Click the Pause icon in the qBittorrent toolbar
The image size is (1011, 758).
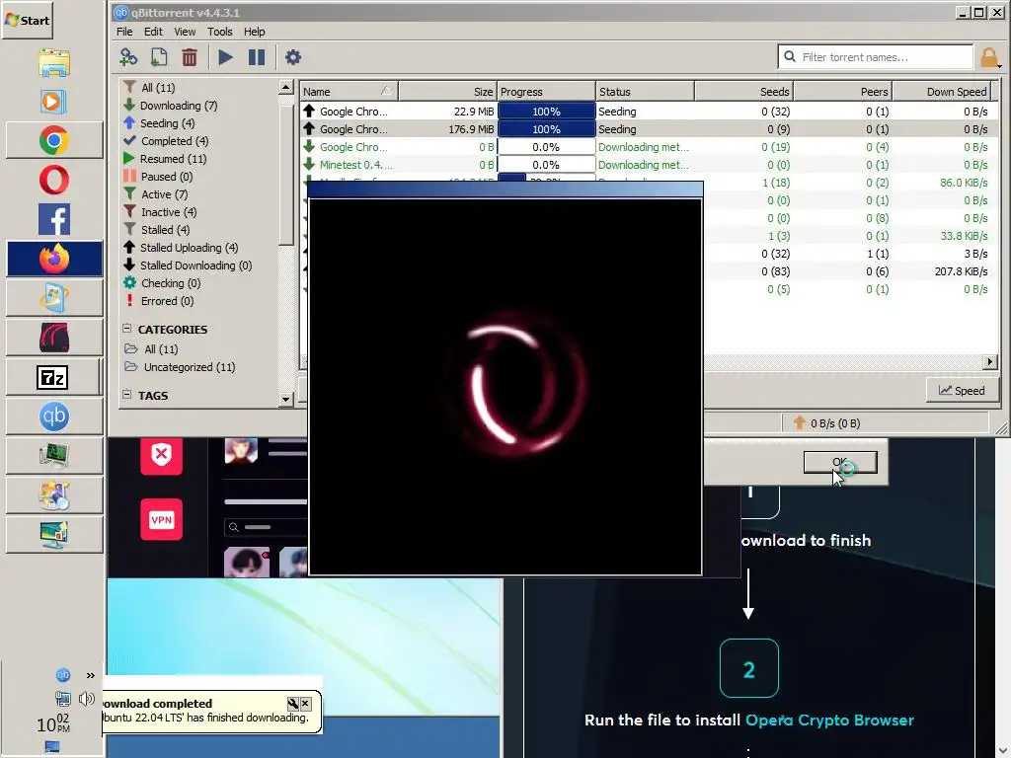tap(257, 57)
